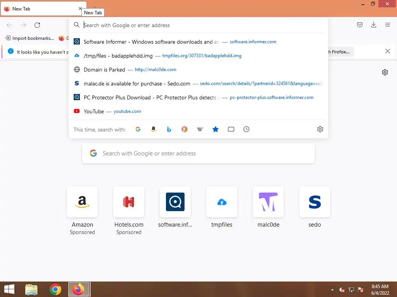Click the Forward navigation arrow
The height and width of the screenshot is (297, 397).
click(23, 25)
